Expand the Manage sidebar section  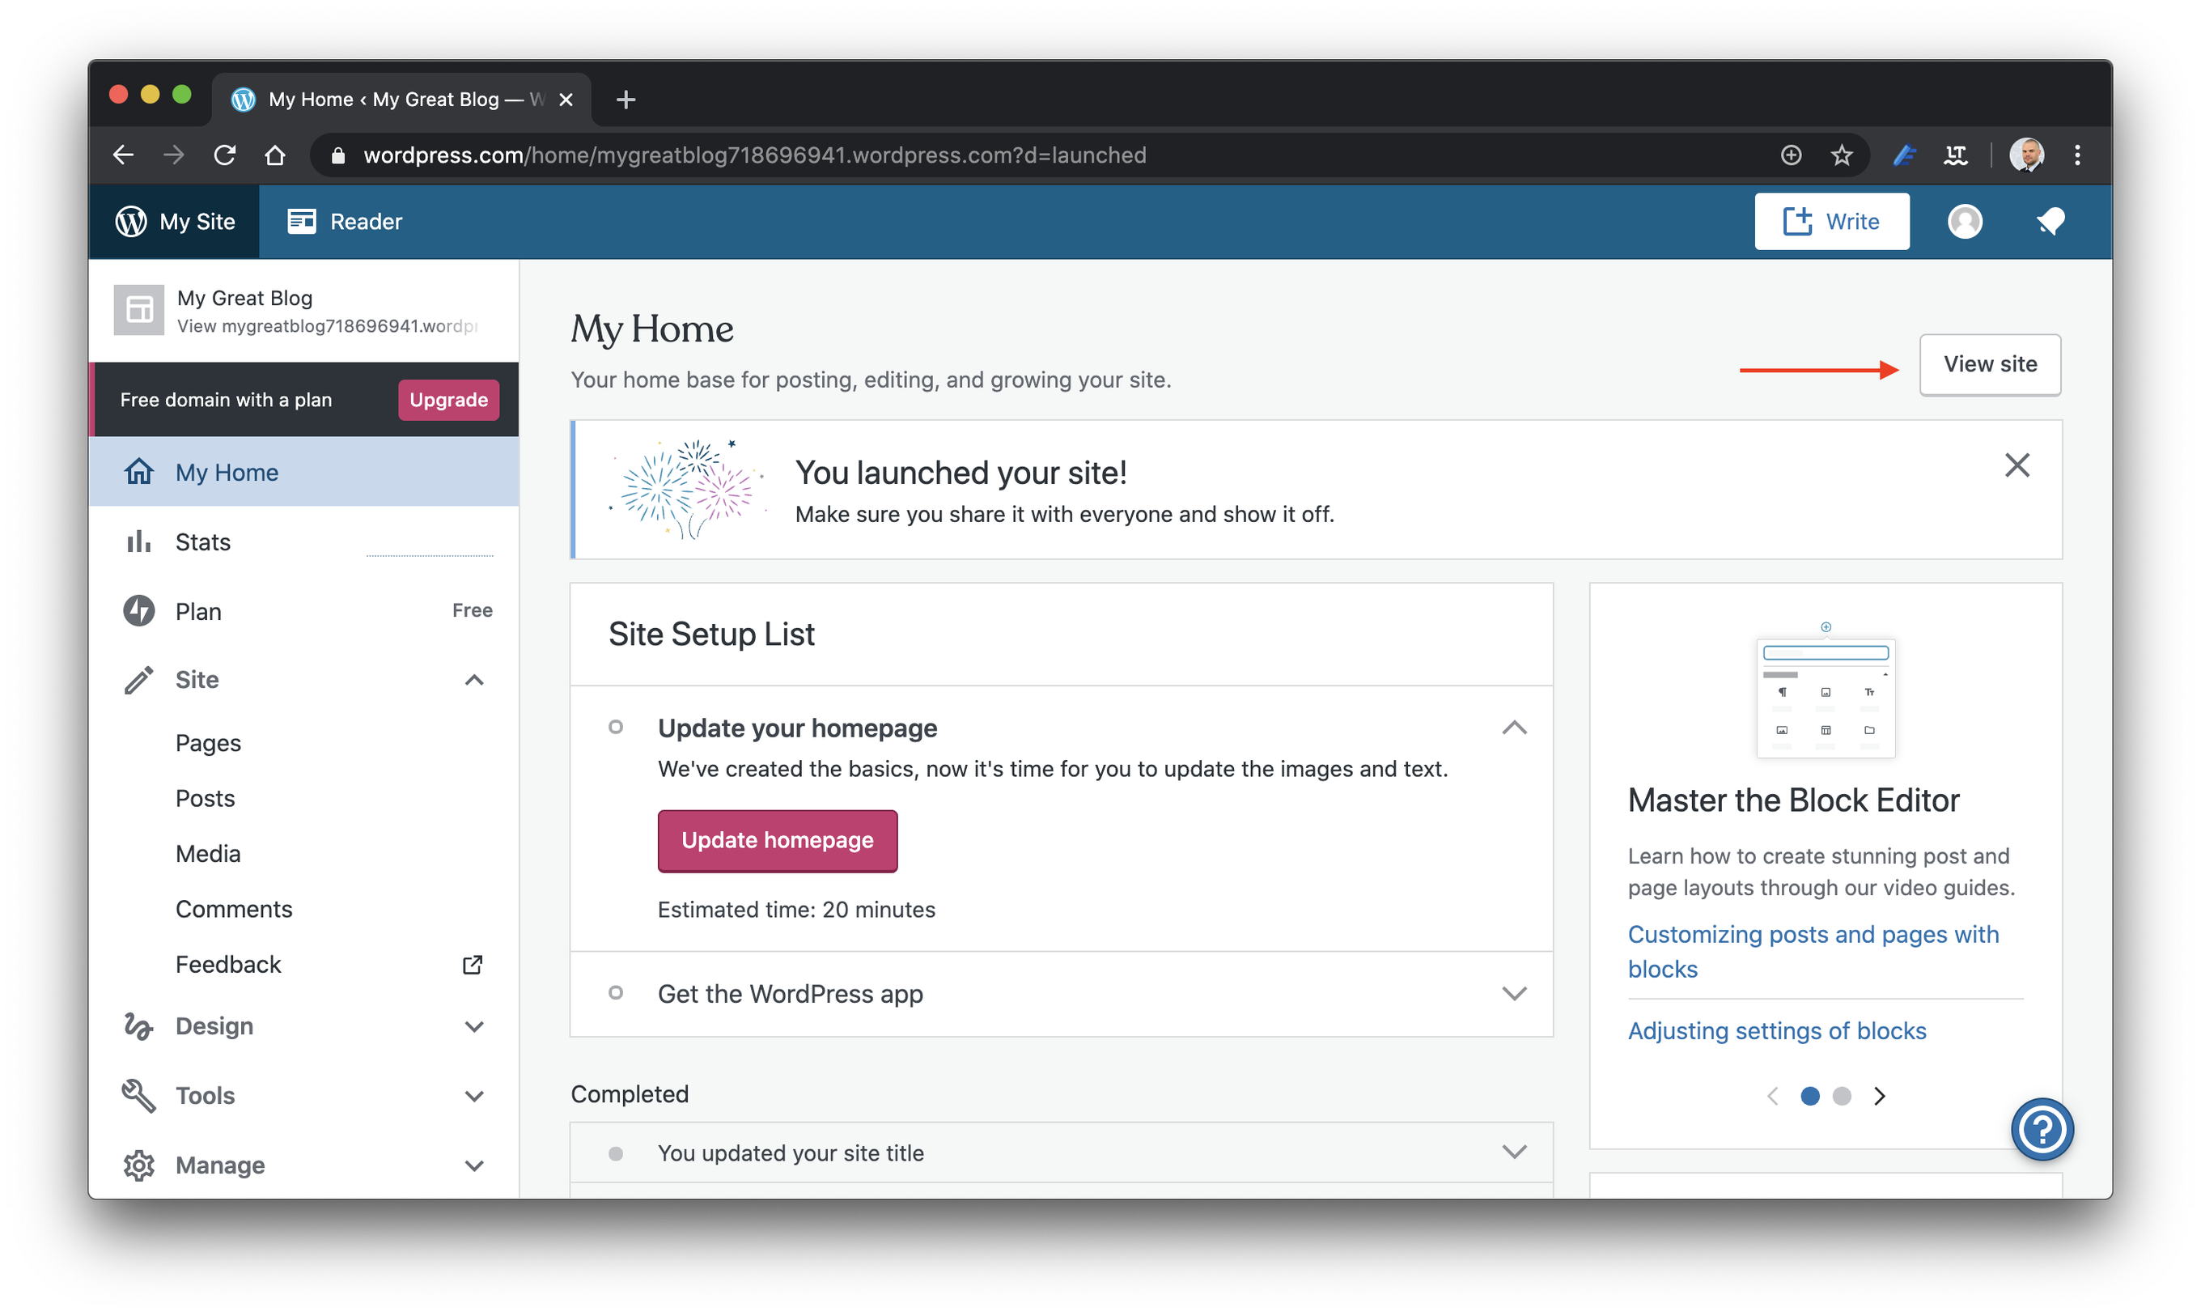[x=474, y=1166]
